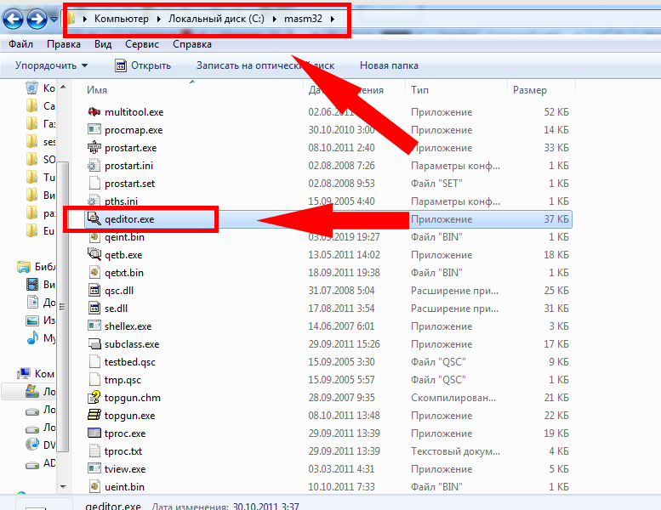The image size is (661, 510).
Task: Click the topgun.chm help file icon
Action: tap(94, 398)
